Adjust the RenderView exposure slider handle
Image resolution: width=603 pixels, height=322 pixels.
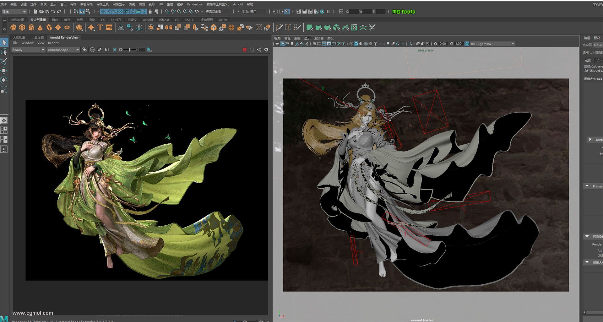click(130, 50)
